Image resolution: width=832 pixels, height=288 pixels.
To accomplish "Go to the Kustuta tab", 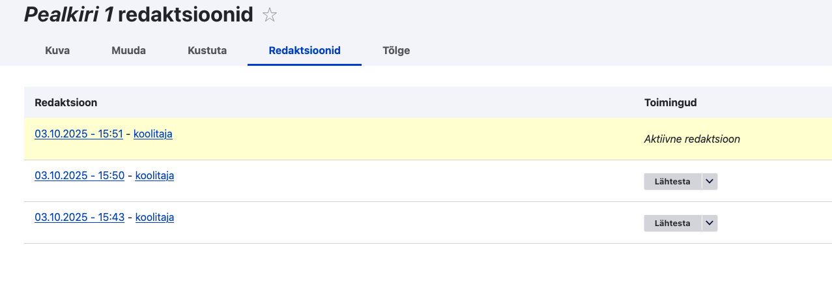I will pos(207,51).
